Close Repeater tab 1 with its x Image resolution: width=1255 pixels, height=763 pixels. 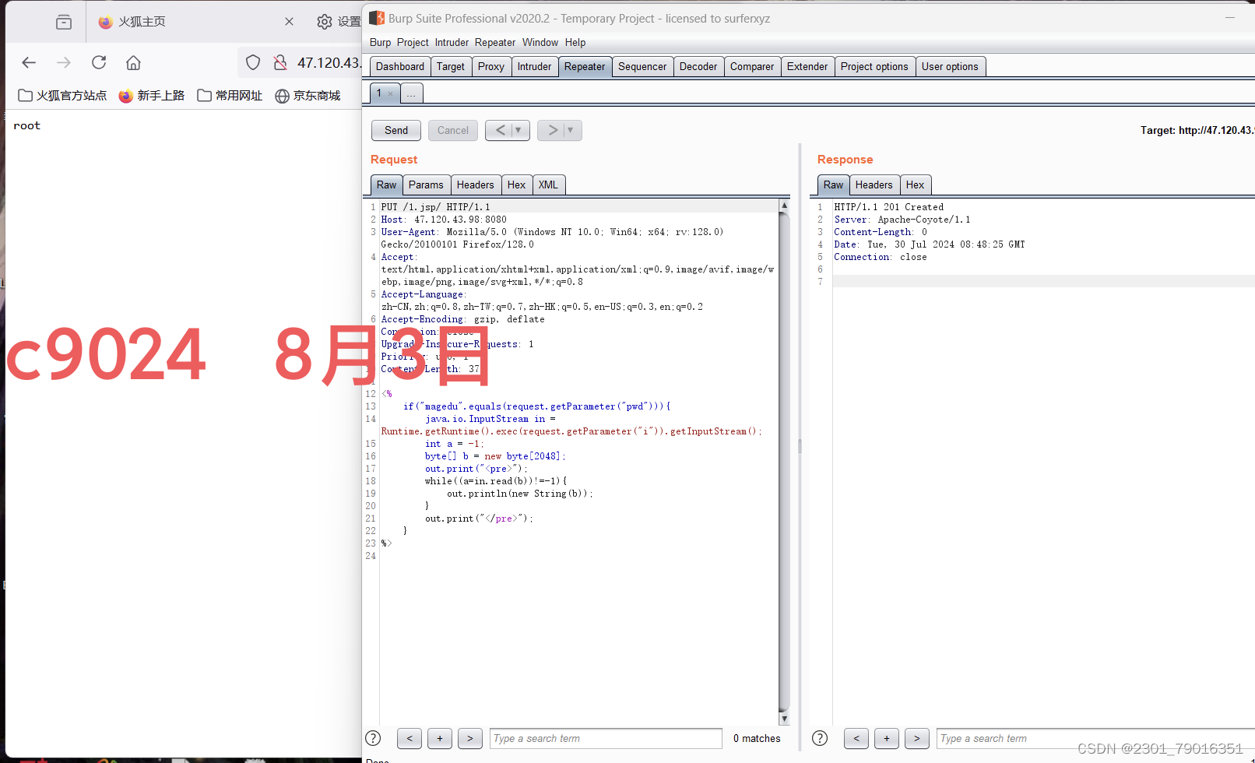coord(391,93)
